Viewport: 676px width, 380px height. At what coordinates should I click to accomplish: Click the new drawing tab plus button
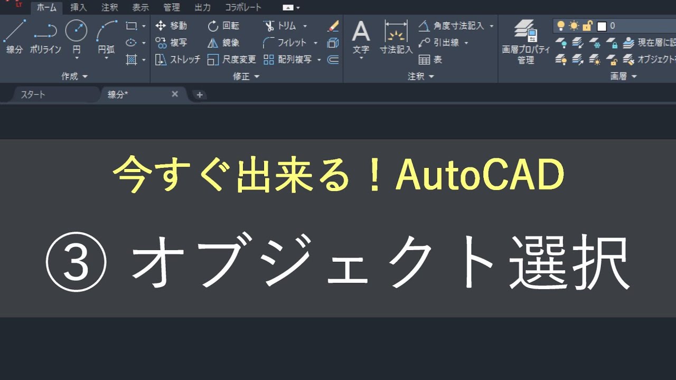pos(199,95)
